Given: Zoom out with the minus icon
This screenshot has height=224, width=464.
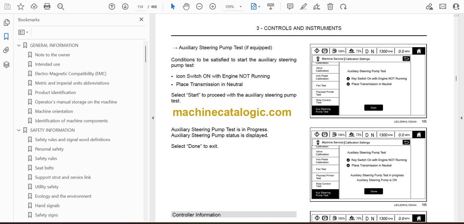Looking at the screenshot, I should pyautogui.click(x=199, y=6).
